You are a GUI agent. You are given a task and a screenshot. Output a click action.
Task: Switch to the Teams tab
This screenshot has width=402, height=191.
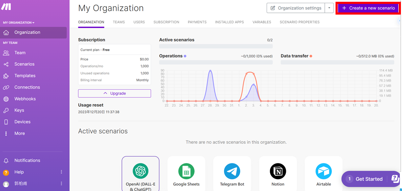click(x=119, y=22)
